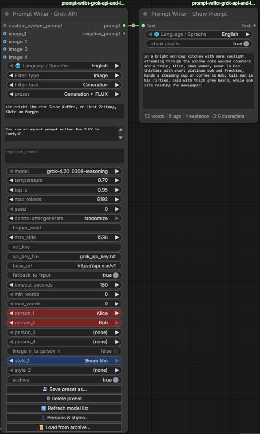Open the person_2 Bob dropdown
The image size is (260, 434).
(64, 323)
